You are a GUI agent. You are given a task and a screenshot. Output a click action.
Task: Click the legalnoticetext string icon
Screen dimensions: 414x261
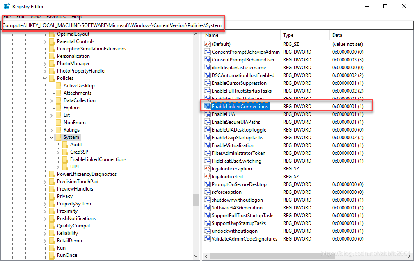pyautogui.click(x=208, y=176)
